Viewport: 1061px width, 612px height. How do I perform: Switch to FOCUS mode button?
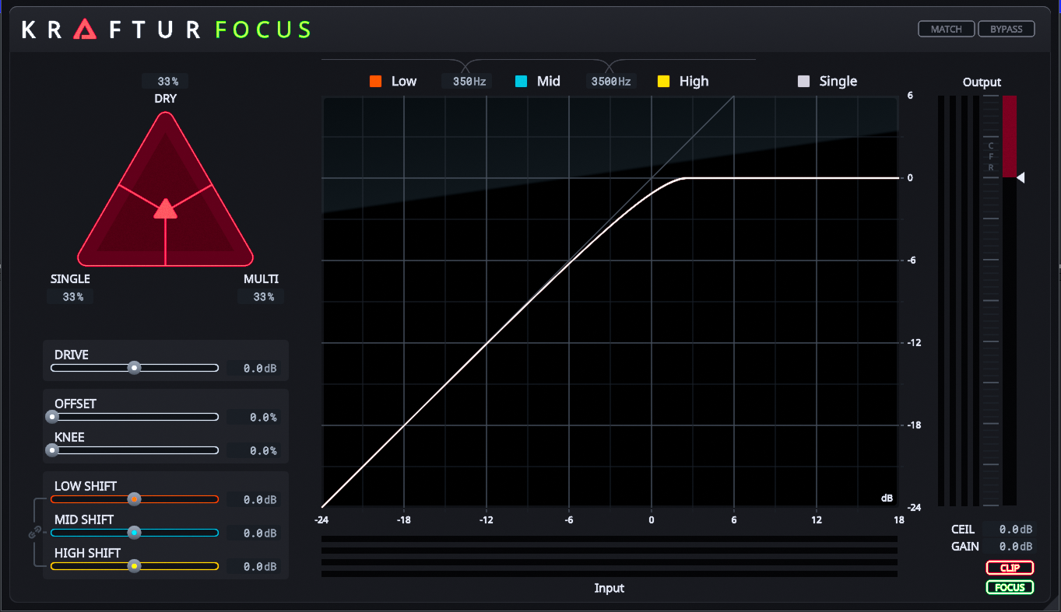(1010, 587)
